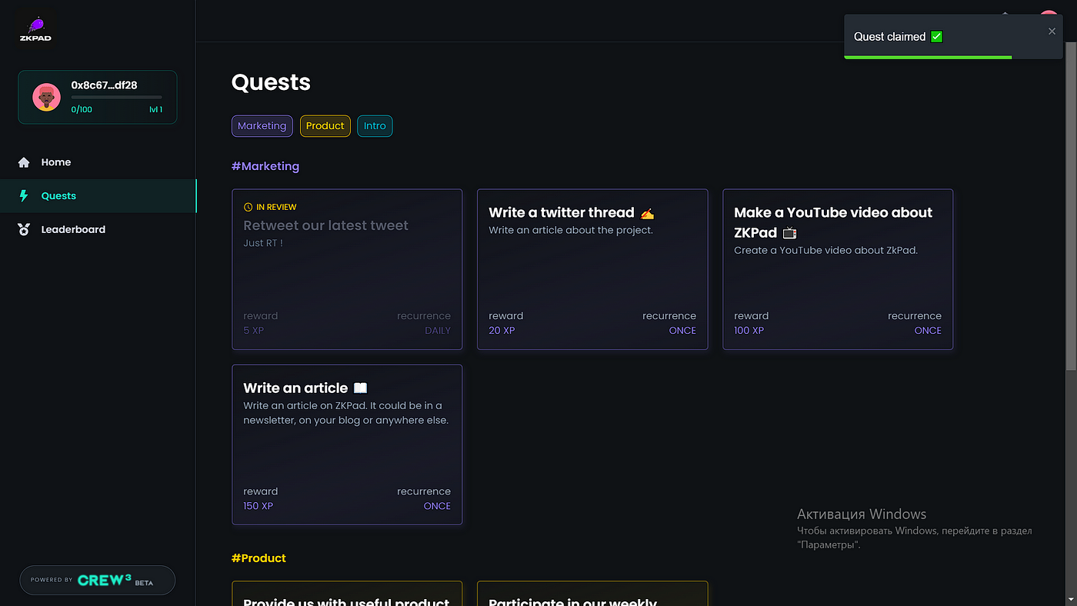The width and height of the screenshot is (1077, 606).
Task: Filter quests by Product tag
Action: [325, 126]
